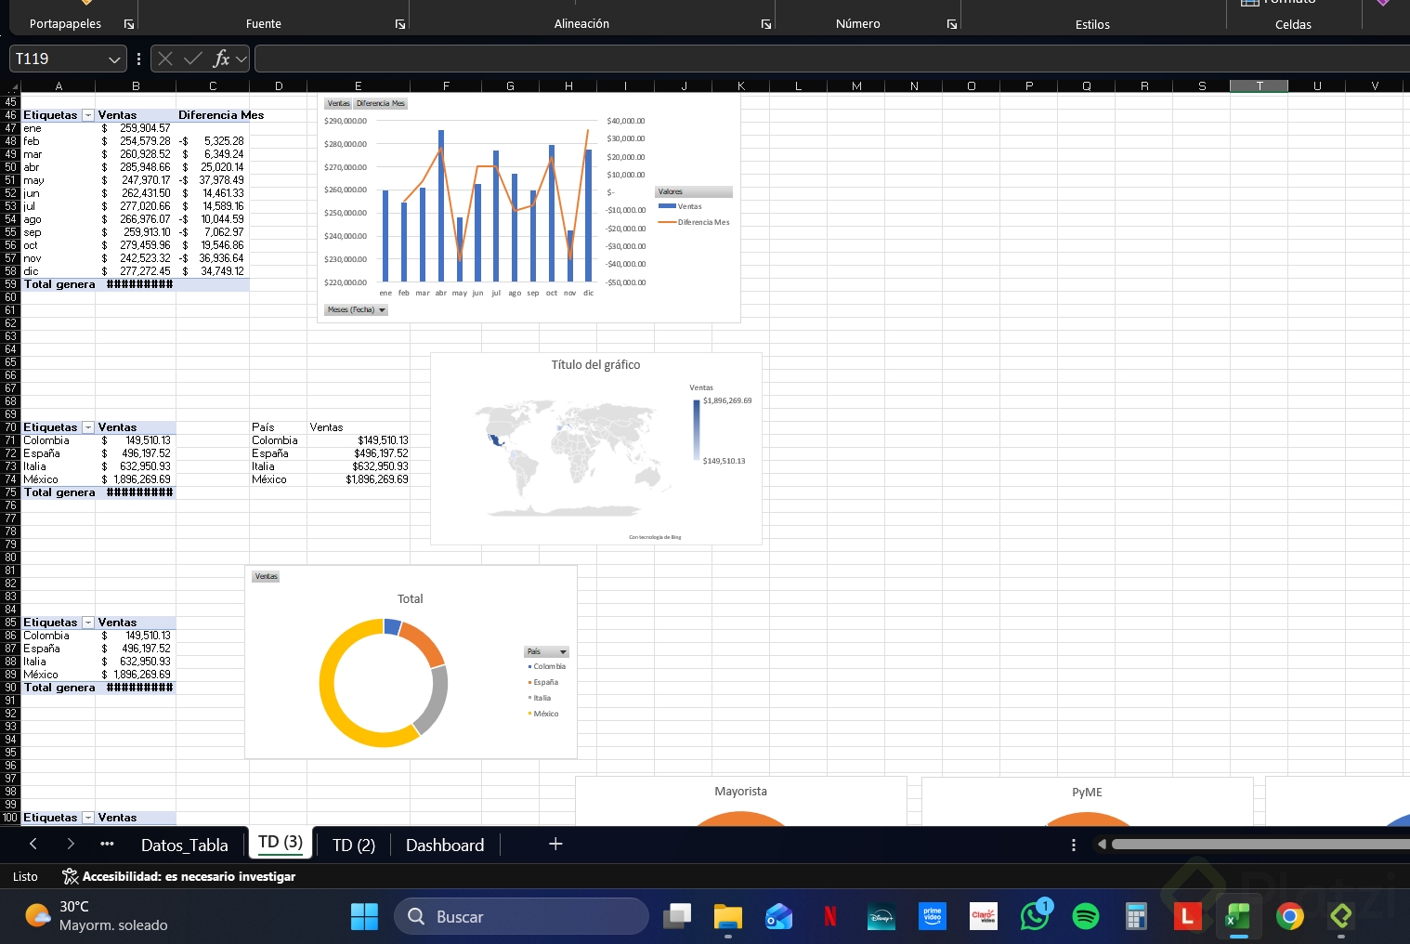Click the formula bar cancel X icon
Screen dimensions: 1410x944
click(x=165, y=59)
